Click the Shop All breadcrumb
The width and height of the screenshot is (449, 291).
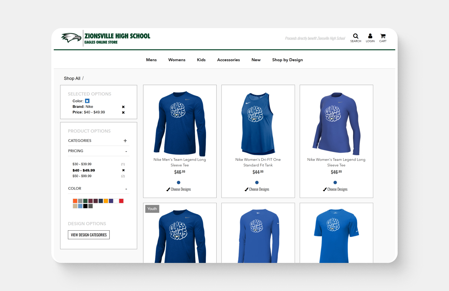click(x=72, y=78)
